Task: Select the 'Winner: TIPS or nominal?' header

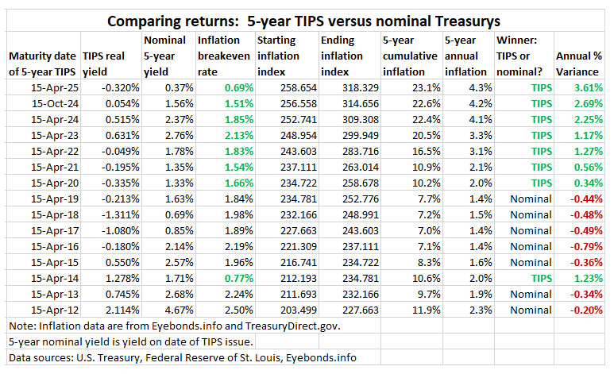Action: (520, 56)
